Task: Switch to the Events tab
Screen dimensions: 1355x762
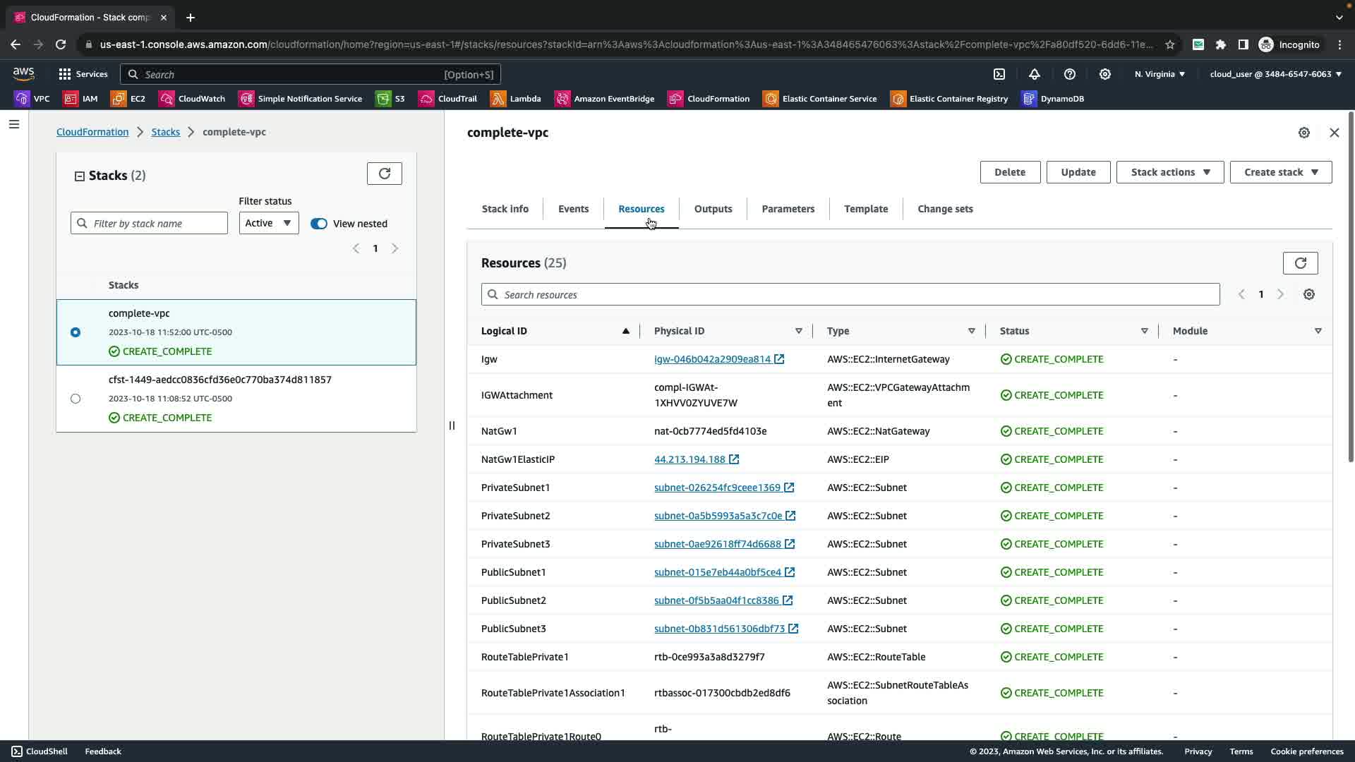Action: (573, 209)
